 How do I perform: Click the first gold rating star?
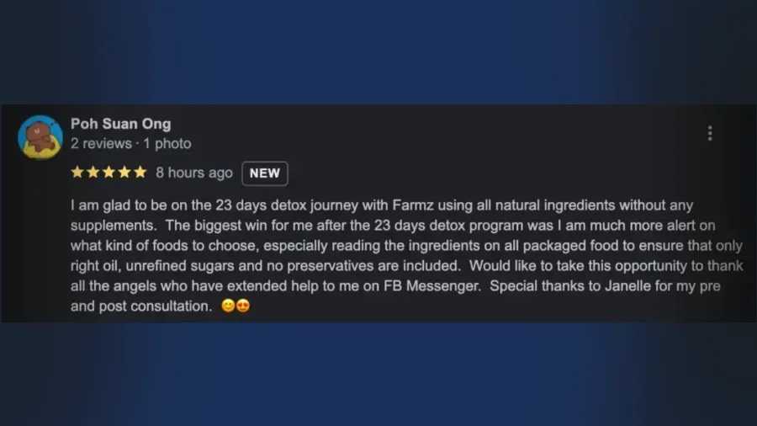(x=77, y=172)
